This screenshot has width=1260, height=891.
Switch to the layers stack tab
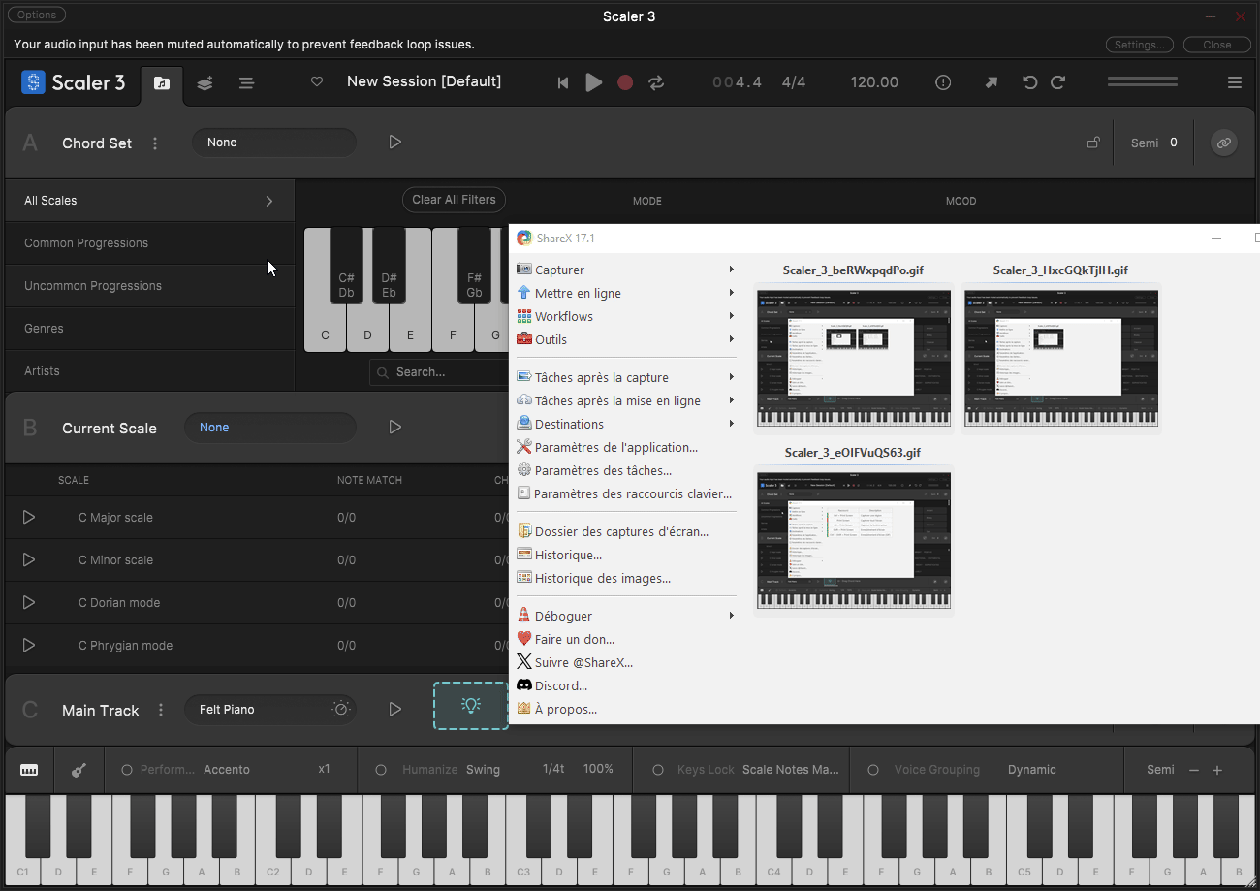(205, 83)
